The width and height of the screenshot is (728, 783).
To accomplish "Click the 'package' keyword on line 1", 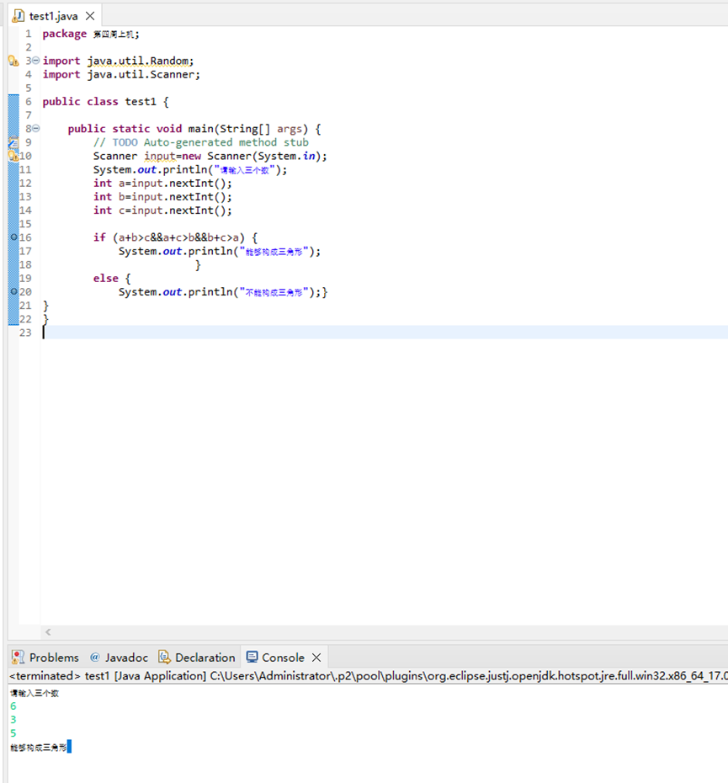I will tap(65, 34).
